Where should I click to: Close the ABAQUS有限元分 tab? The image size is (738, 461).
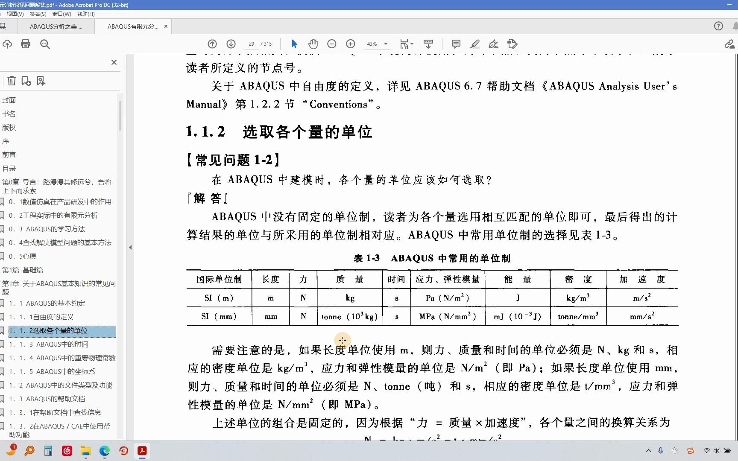coord(166,26)
